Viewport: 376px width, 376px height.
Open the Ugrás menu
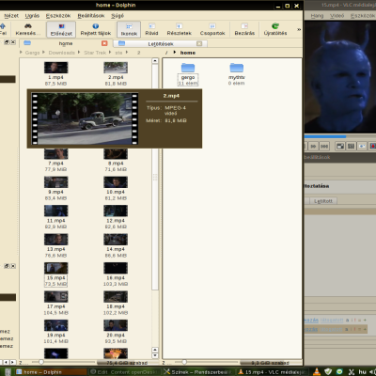tap(32, 15)
